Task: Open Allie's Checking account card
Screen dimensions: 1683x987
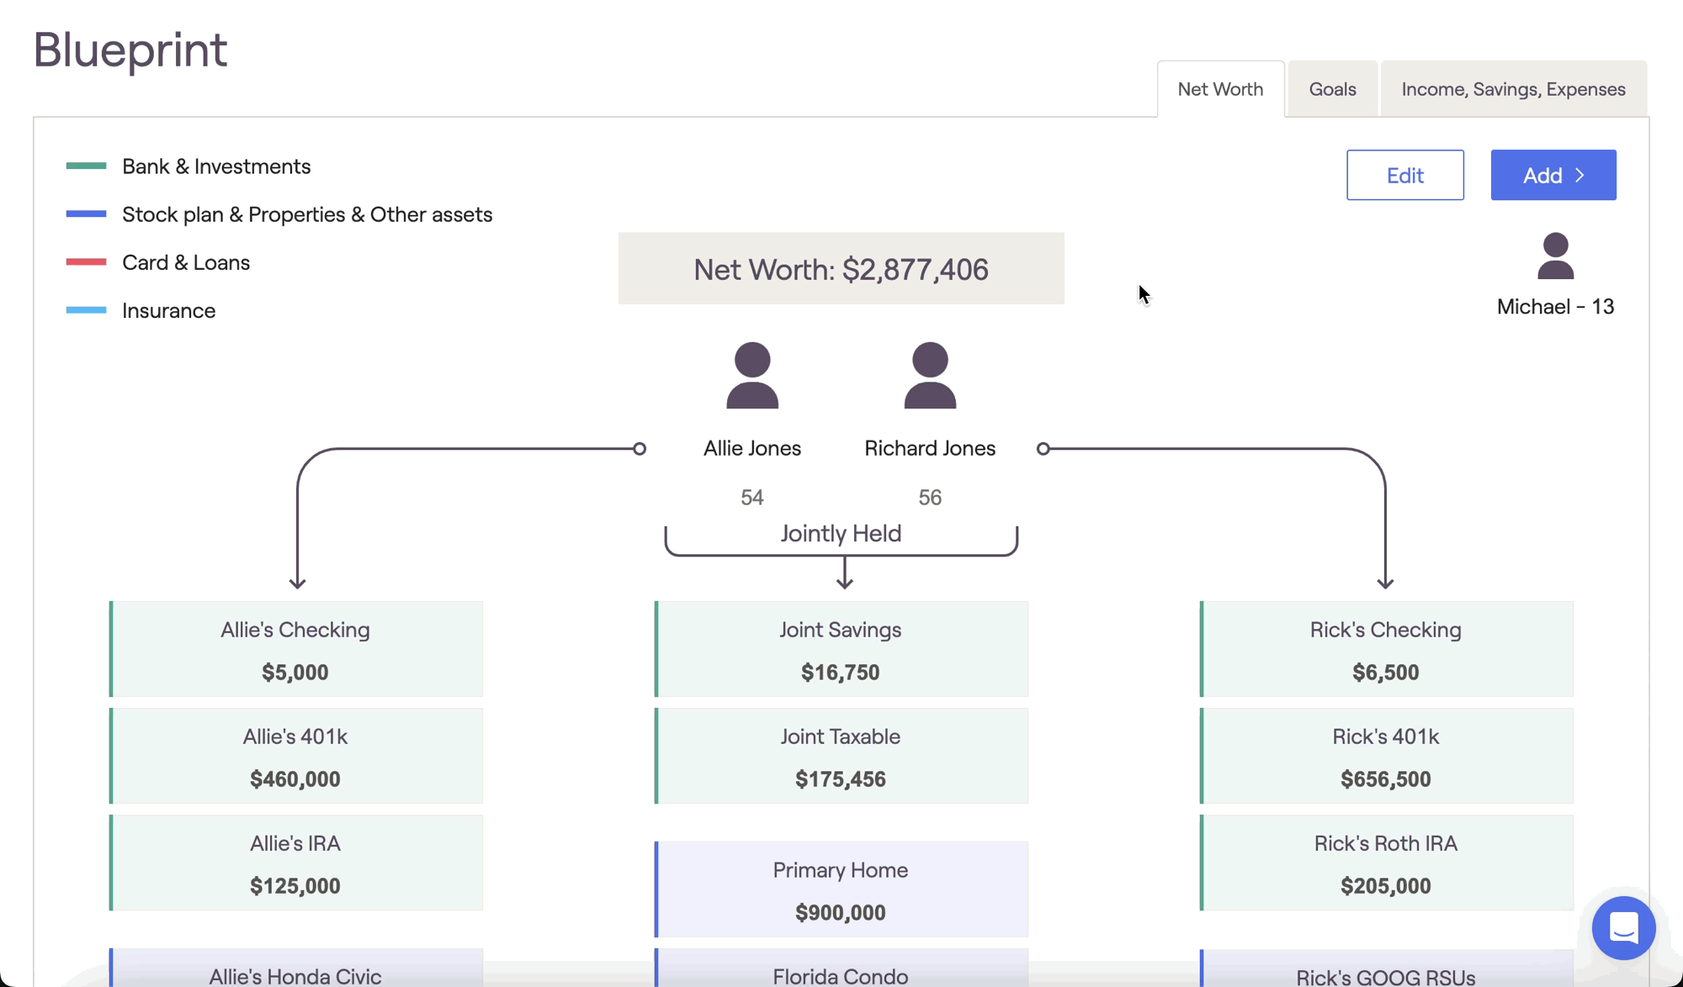Action: [295, 649]
